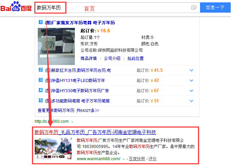Open 商品详情 link

pos(88,59)
